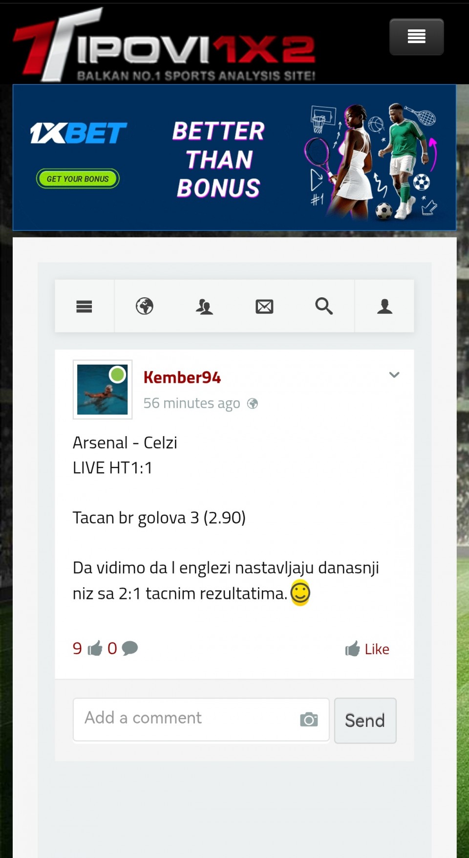Image resolution: width=469 pixels, height=858 pixels.
Task: Open the globe community feed icon
Action: [x=145, y=306]
